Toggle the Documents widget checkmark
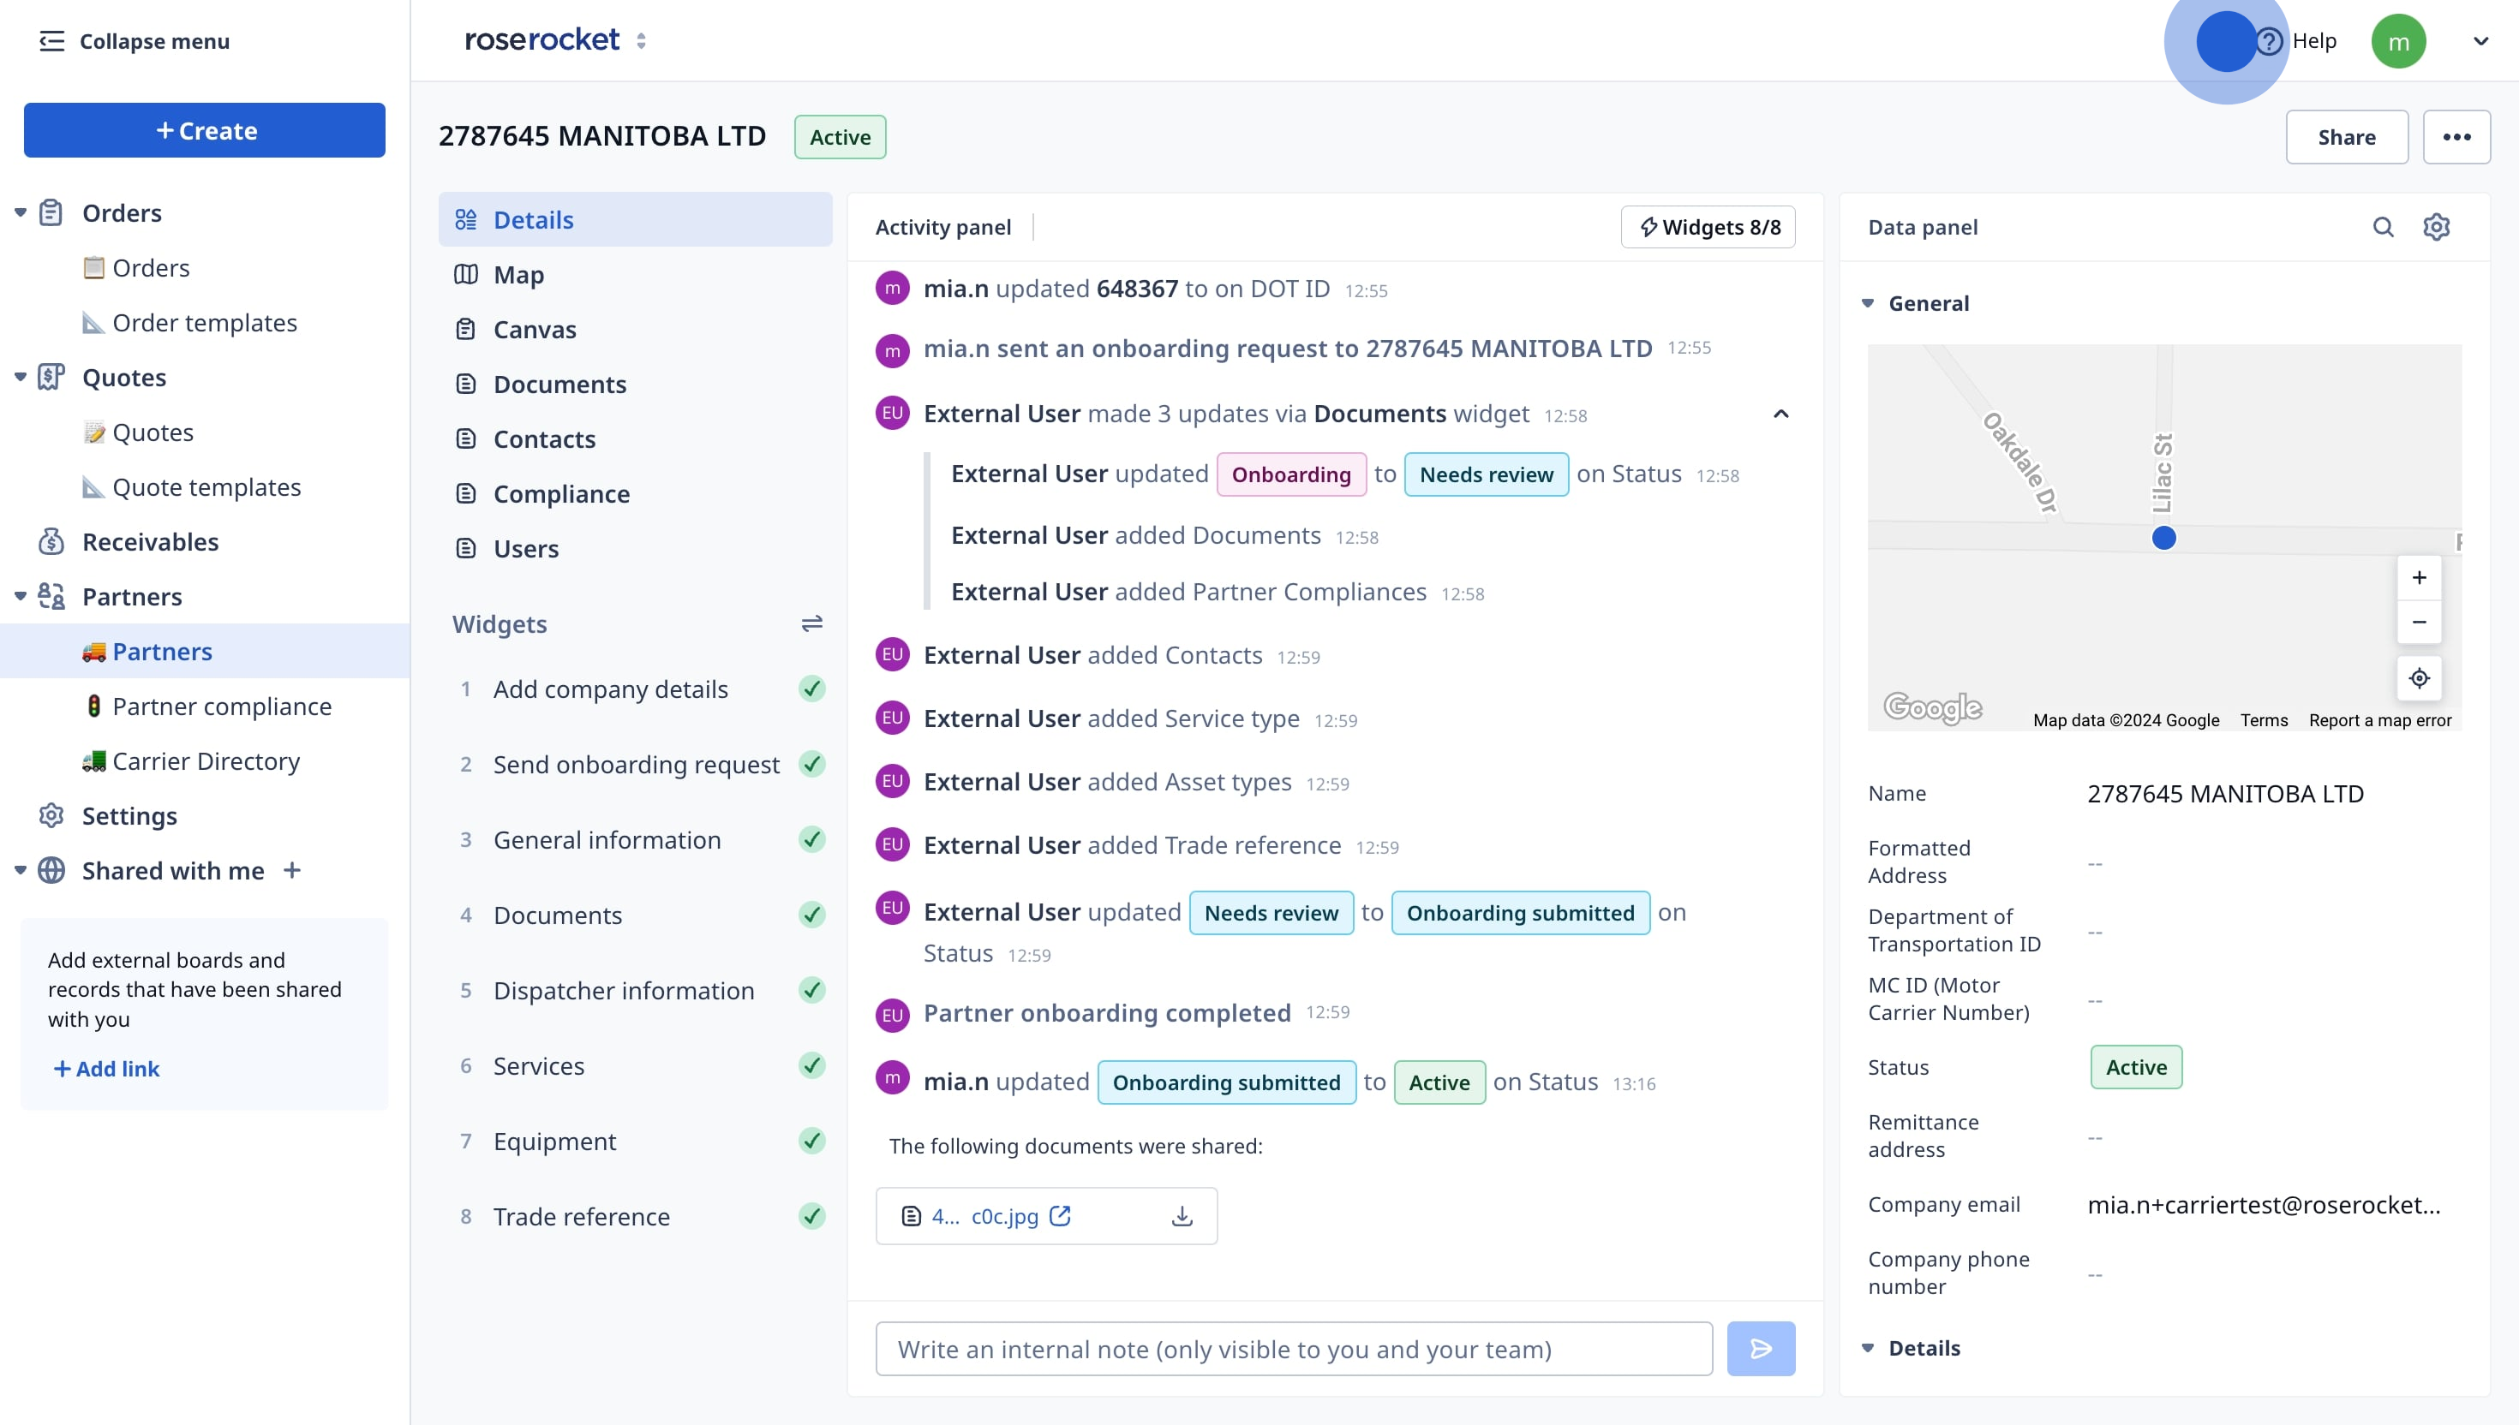The height and width of the screenshot is (1425, 2519). click(811, 915)
